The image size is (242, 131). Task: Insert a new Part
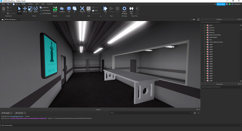69,9
